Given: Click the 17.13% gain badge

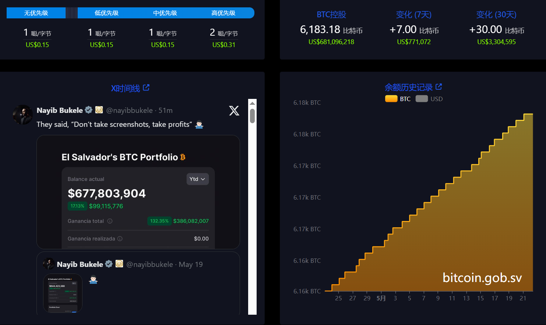Looking at the screenshot, I should (x=77, y=206).
